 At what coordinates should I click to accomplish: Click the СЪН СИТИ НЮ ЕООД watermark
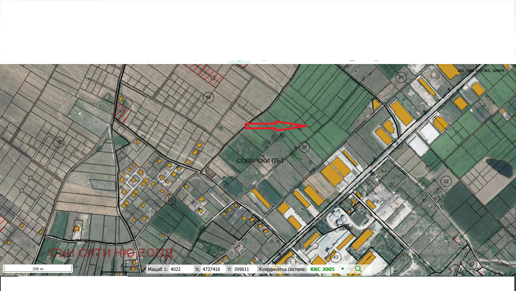click(111, 253)
